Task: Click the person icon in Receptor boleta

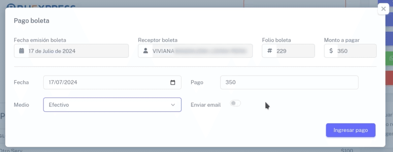Action: (146, 51)
